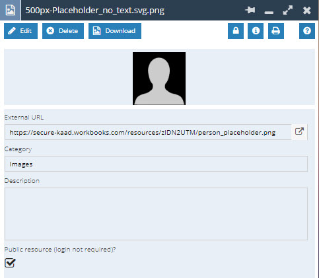Screen dimensions: 319x278
Task: Show record info with the i icon
Action: (256, 31)
